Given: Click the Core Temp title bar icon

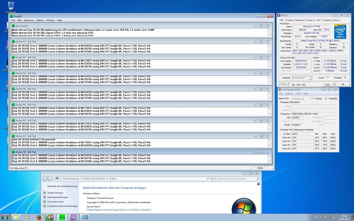Looking at the screenshot, I should (x=280, y=90).
